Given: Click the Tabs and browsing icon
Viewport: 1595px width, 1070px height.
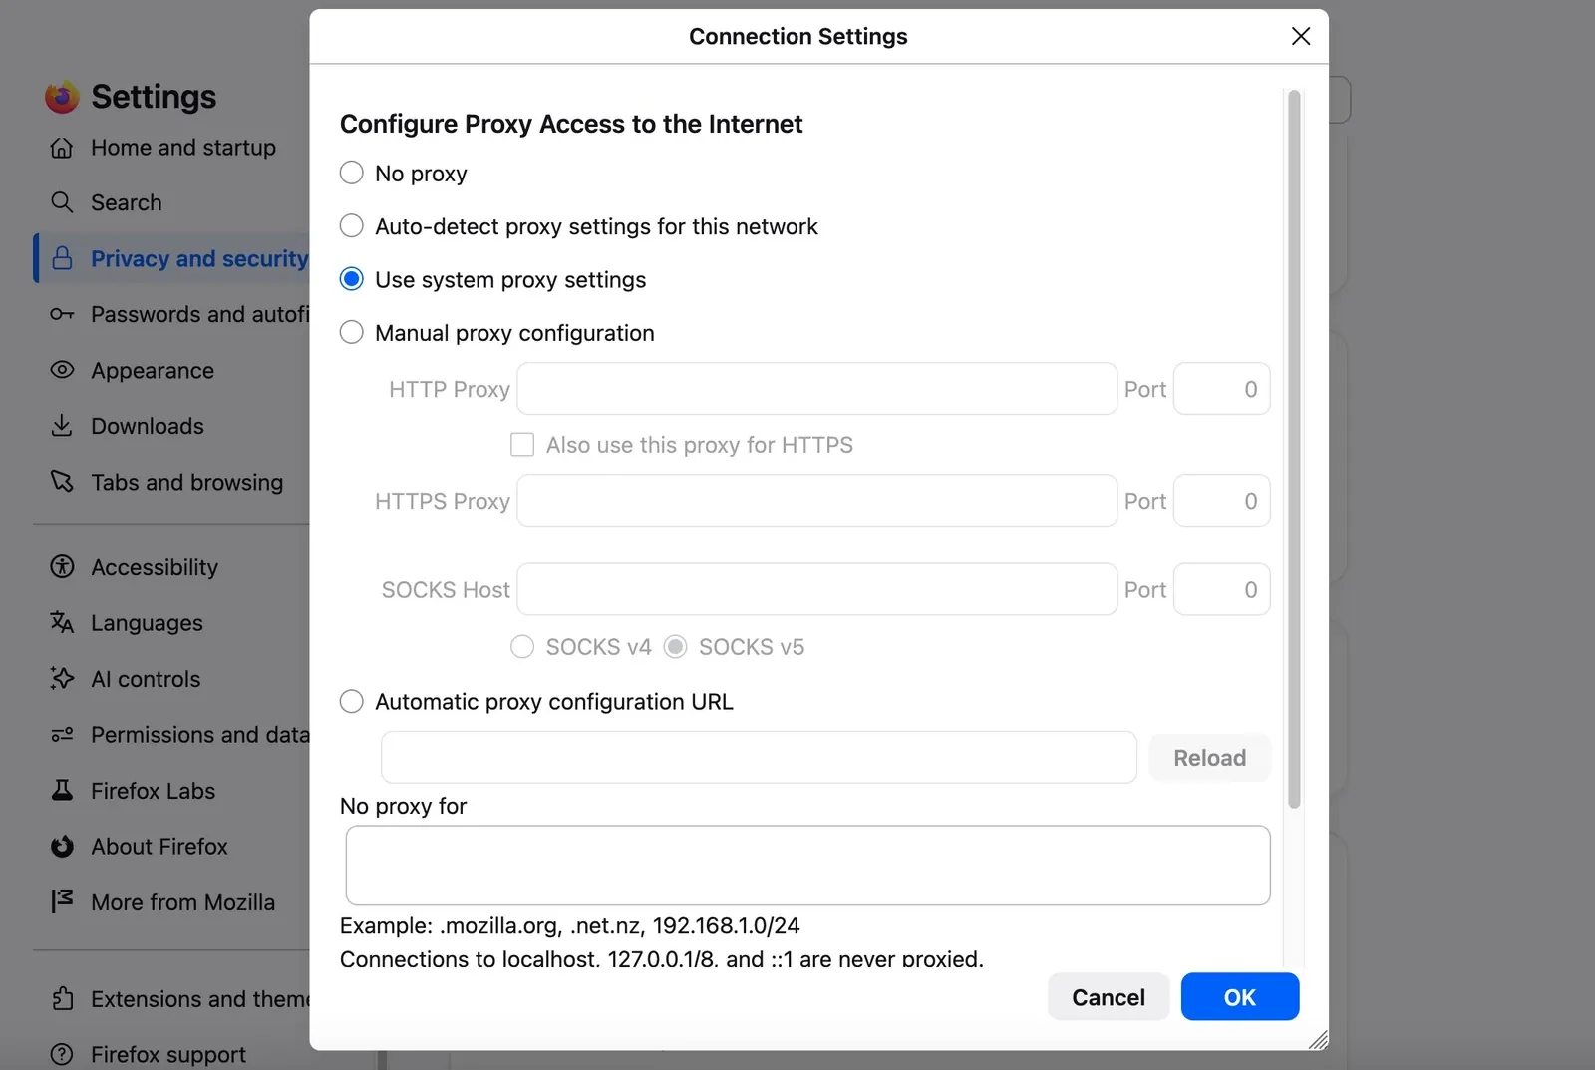Looking at the screenshot, I should 62,482.
